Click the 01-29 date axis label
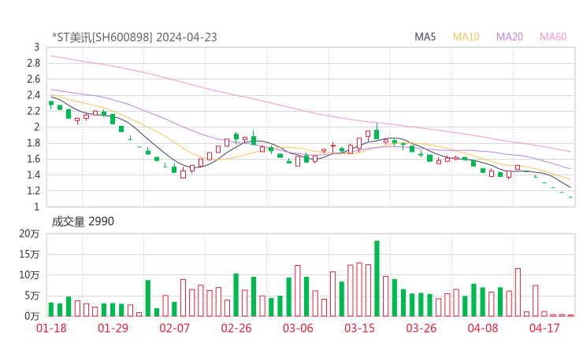The image size is (583, 346). 113,328
